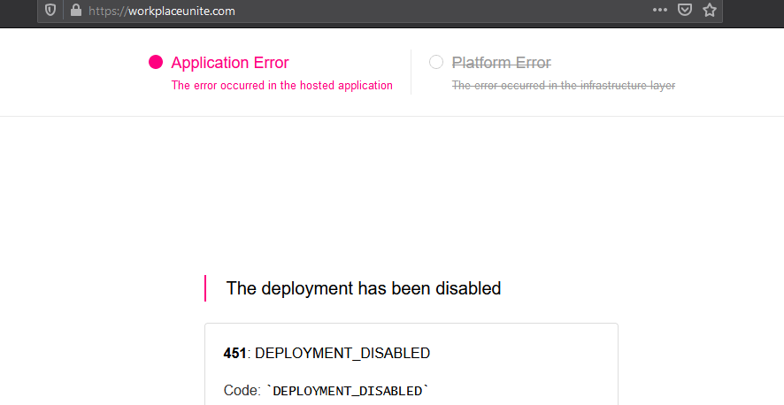Open the page actions three-dots menu
This screenshot has height=405, width=784.
[660, 10]
